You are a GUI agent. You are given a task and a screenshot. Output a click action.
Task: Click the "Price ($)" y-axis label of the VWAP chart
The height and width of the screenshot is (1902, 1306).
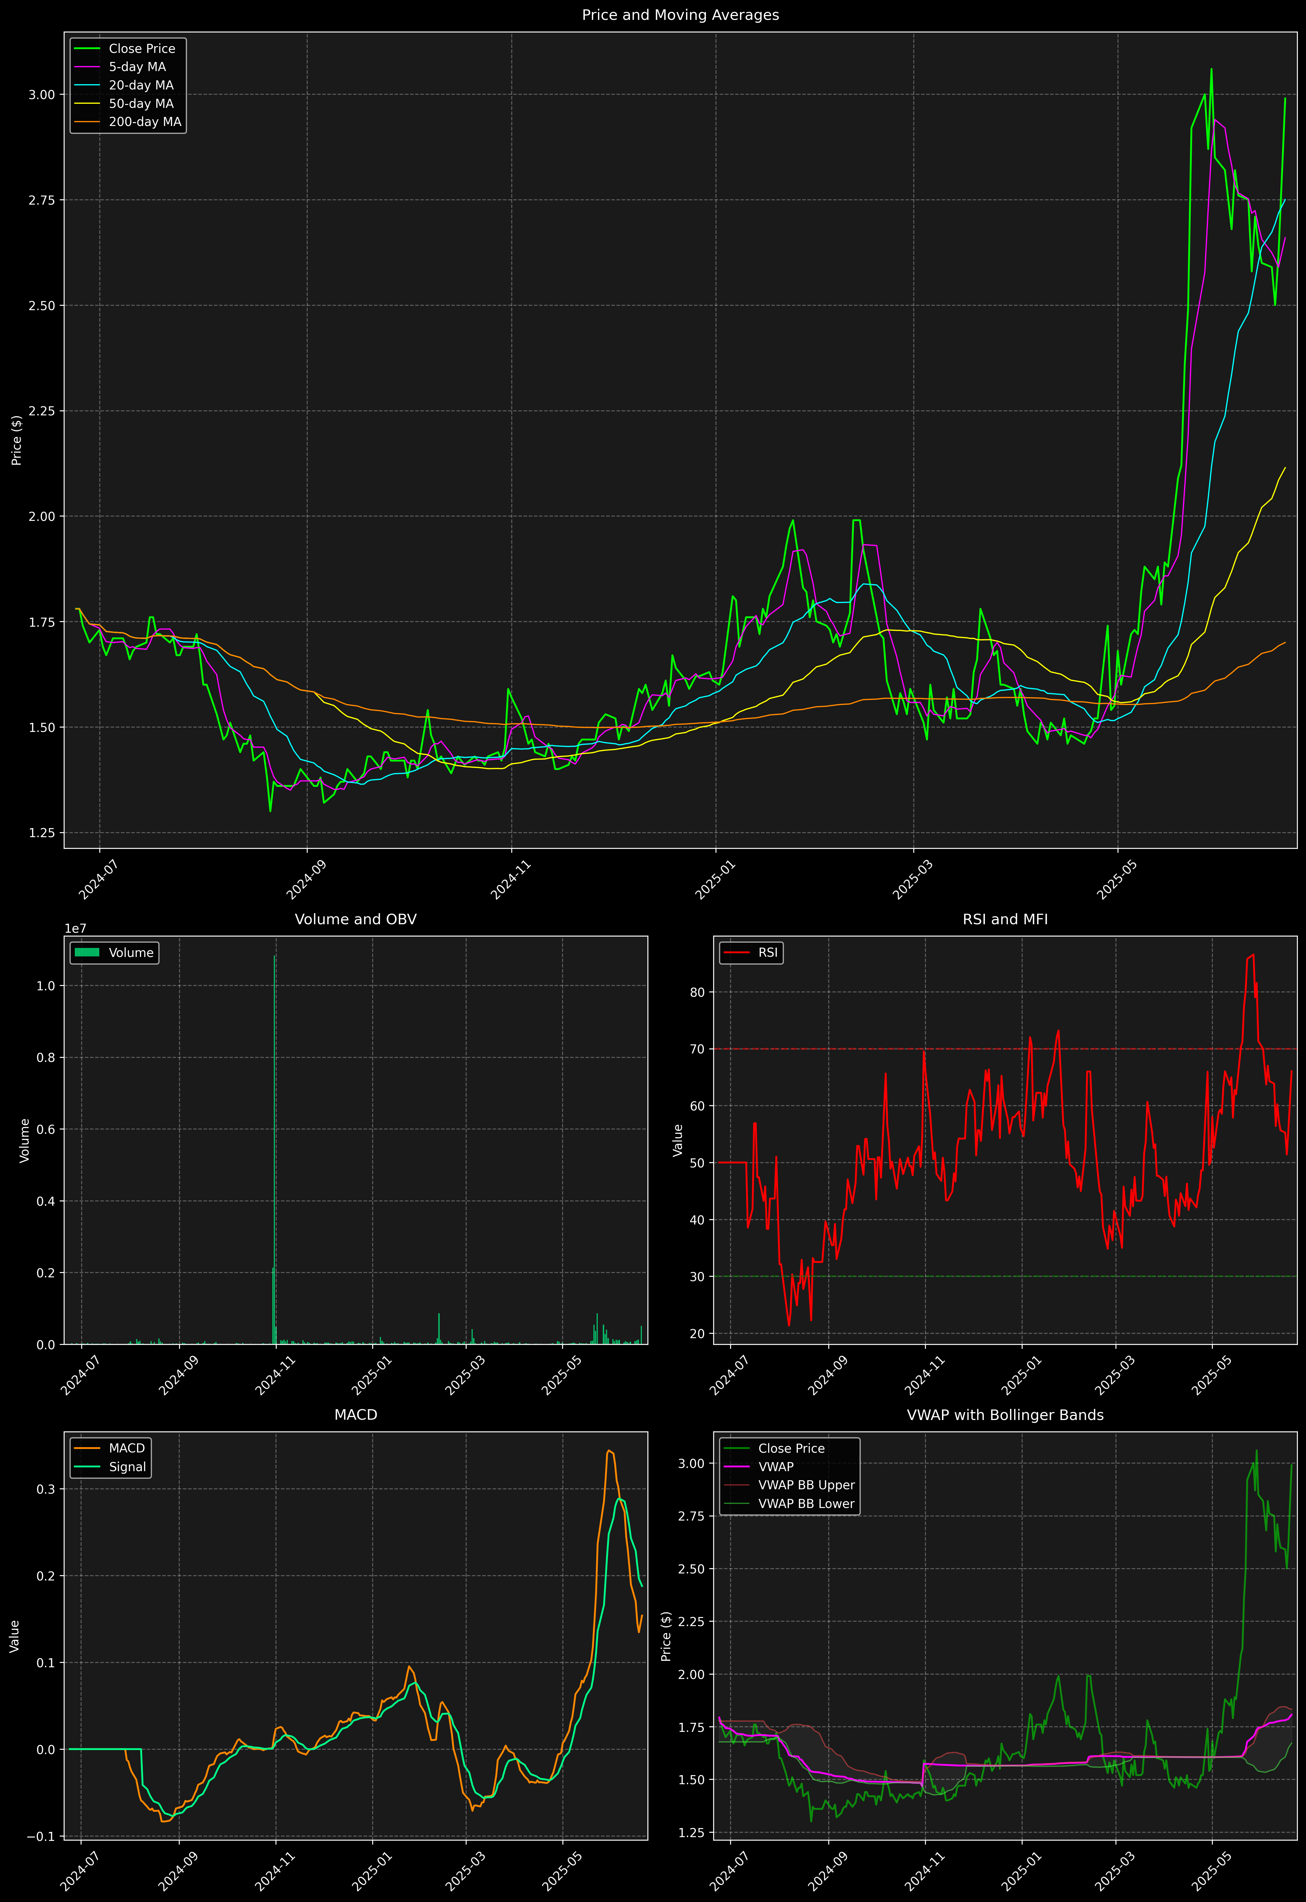click(666, 1636)
